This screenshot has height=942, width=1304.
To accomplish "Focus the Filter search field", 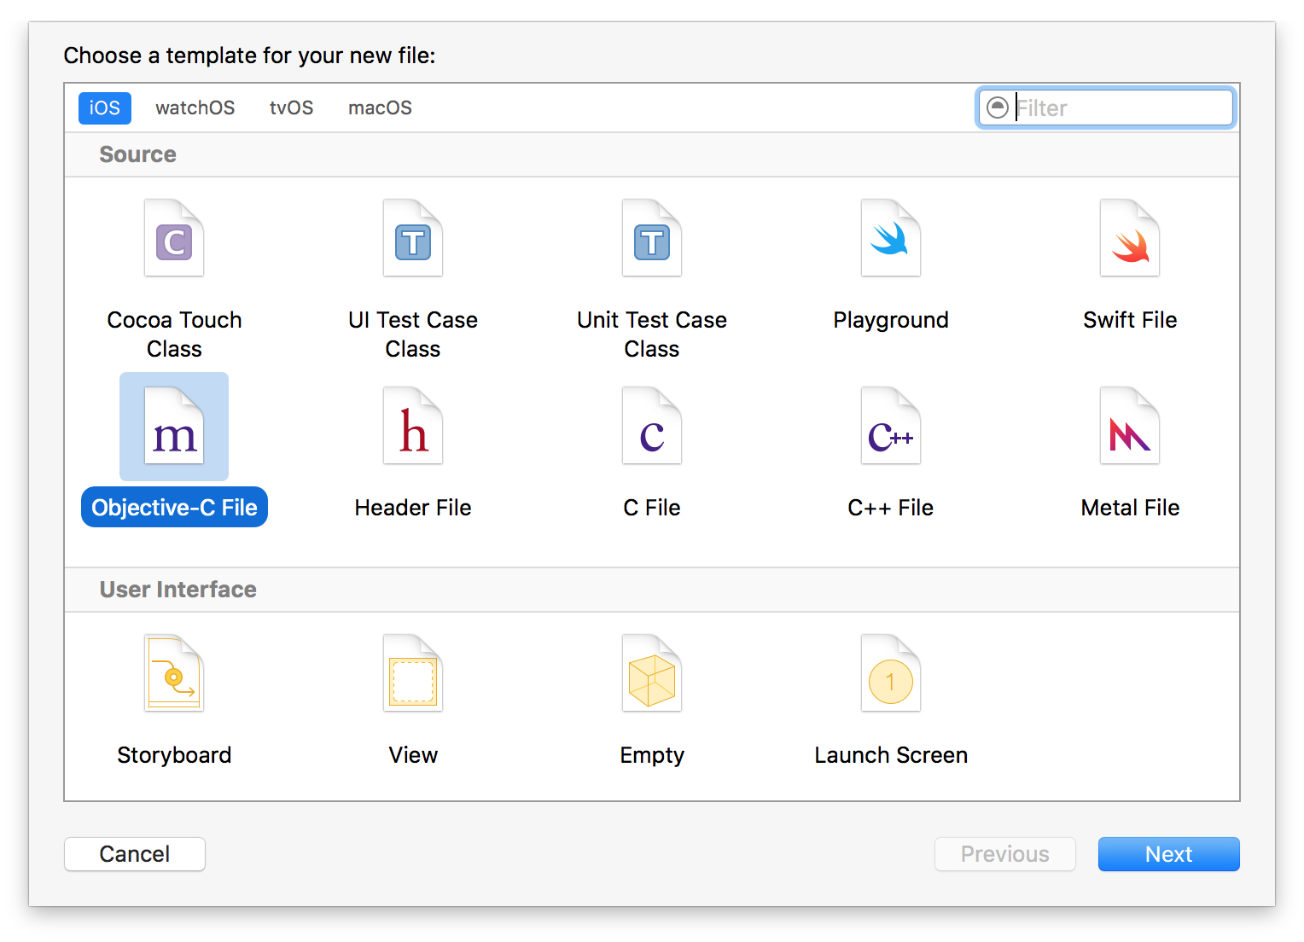I will pos(1106,108).
